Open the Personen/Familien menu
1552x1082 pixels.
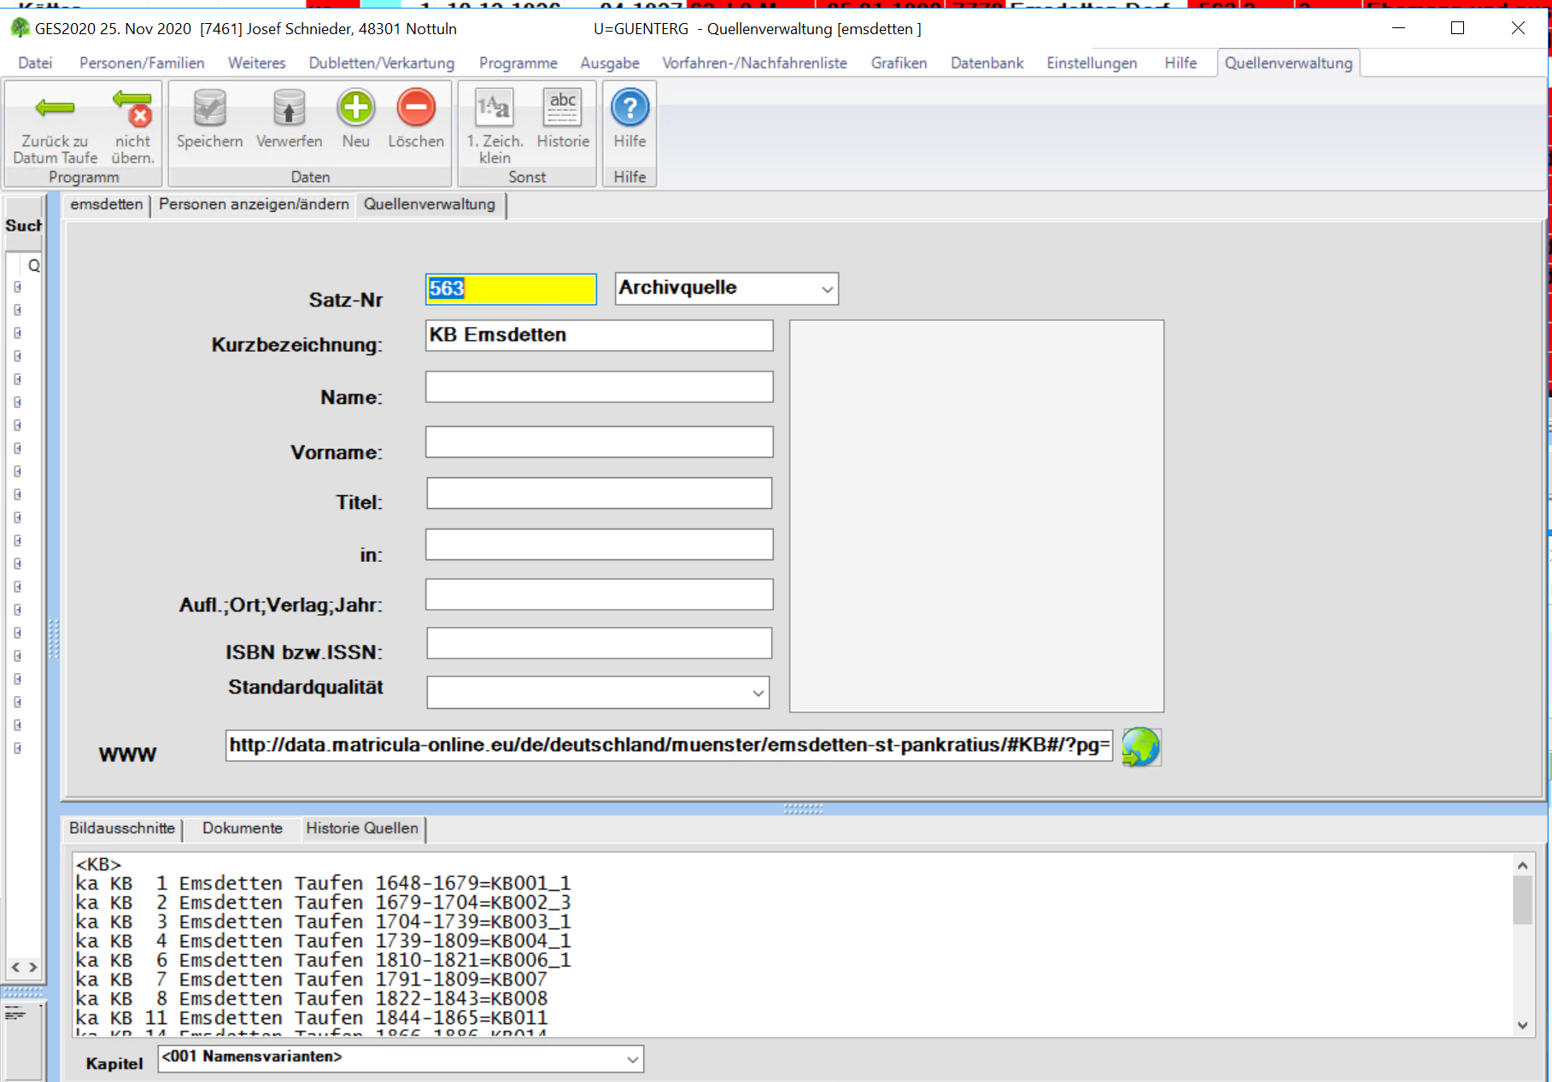142,63
